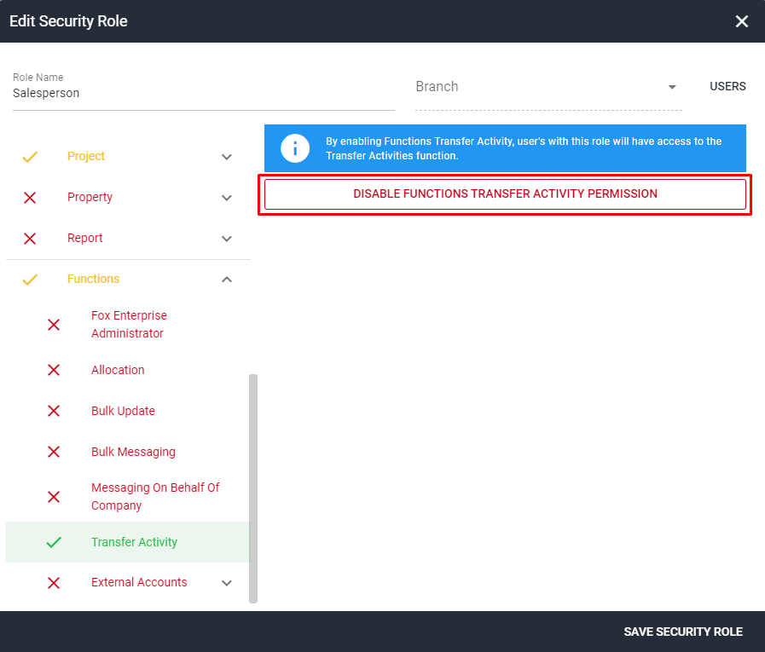765x652 pixels.
Task: Open the USERS tab
Action: click(x=727, y=86)
